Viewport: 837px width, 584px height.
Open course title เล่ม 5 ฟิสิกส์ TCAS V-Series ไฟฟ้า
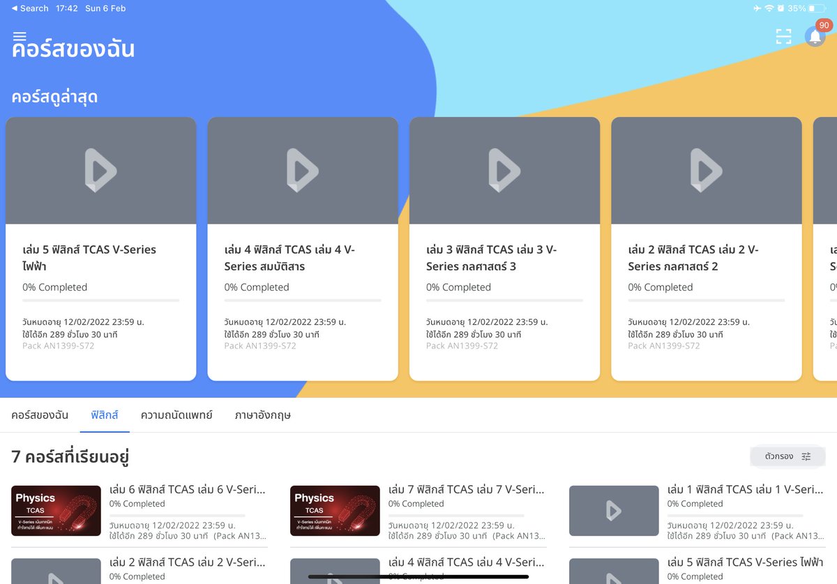click(x=89, y=258)
